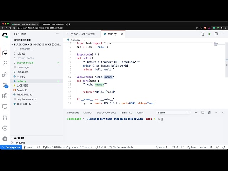
Task: Click the Python language mode indicator
Action: [x=191, y=147]
